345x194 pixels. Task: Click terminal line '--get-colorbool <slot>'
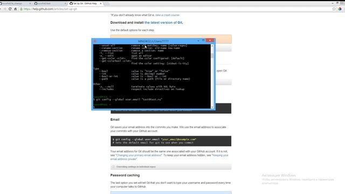click(x=115, y=61)
